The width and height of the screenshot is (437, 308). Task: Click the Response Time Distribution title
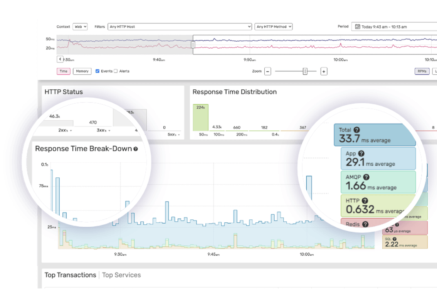[x=235, y=92]
